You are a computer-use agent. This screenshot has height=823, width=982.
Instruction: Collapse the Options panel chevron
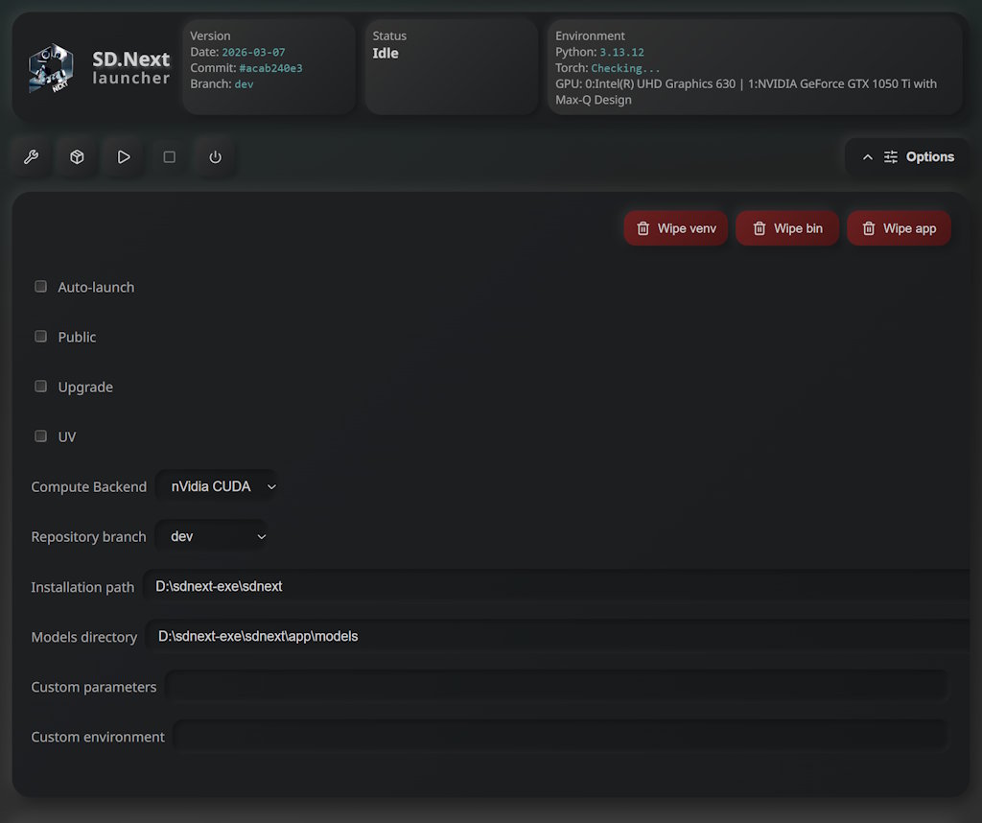point(867,157)
